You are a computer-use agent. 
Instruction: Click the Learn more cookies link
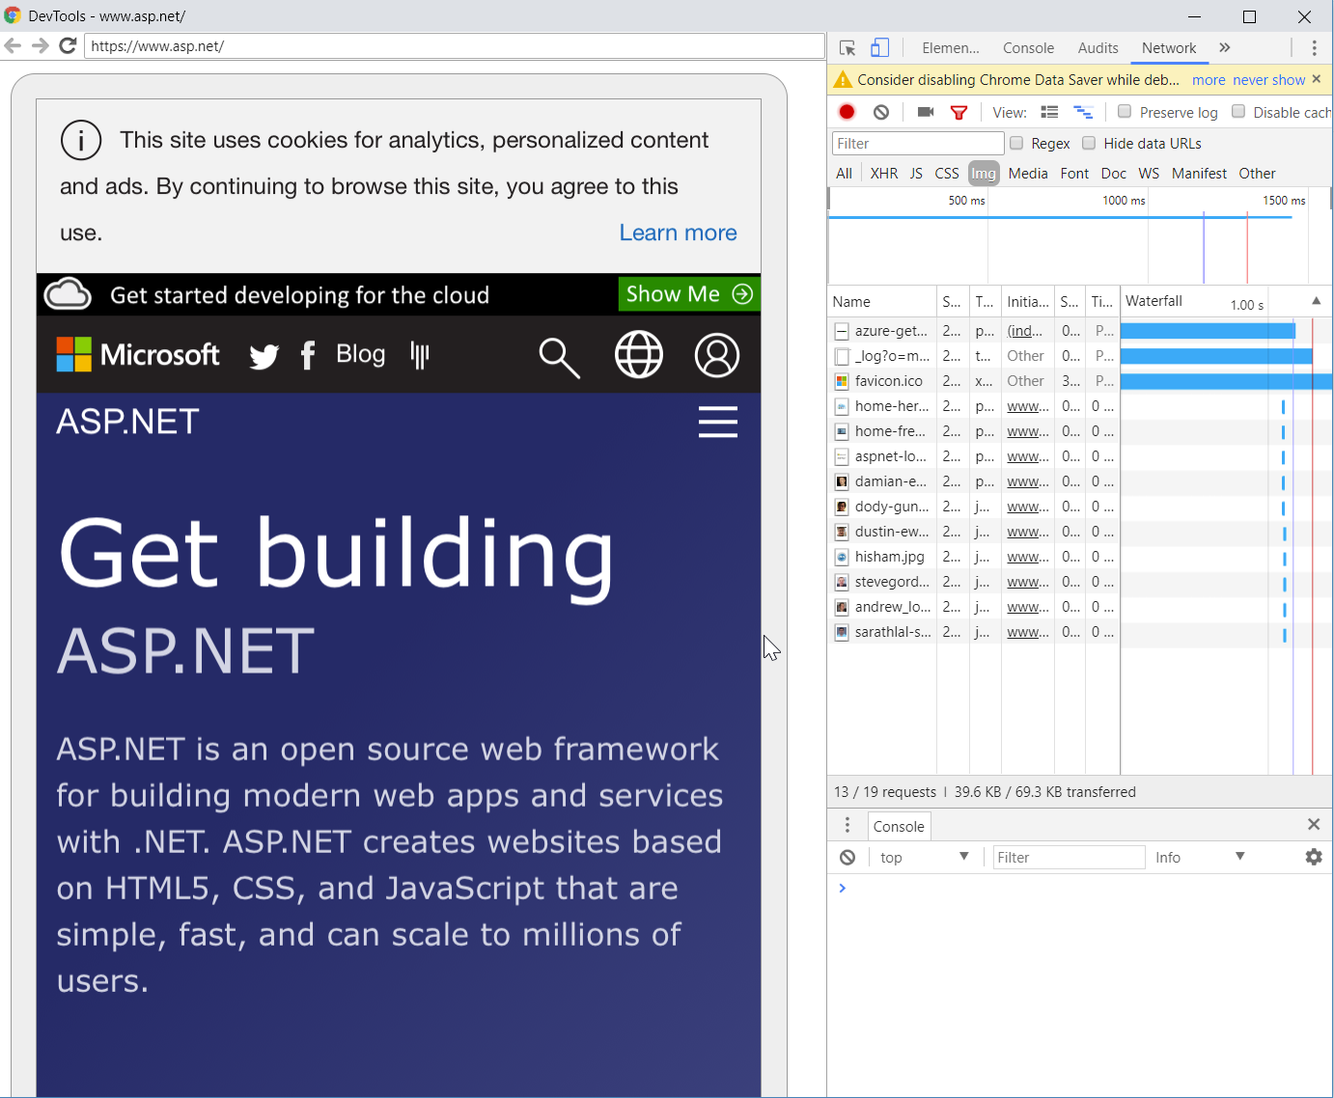point(678,233)
